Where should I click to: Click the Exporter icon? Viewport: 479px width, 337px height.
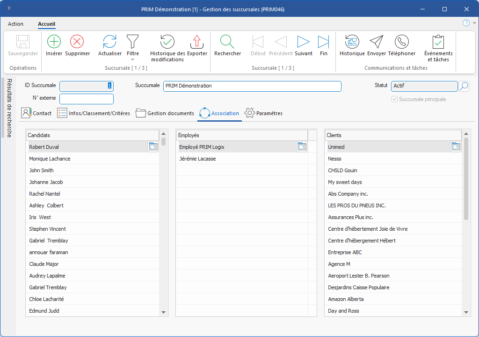tap(197, 42)
